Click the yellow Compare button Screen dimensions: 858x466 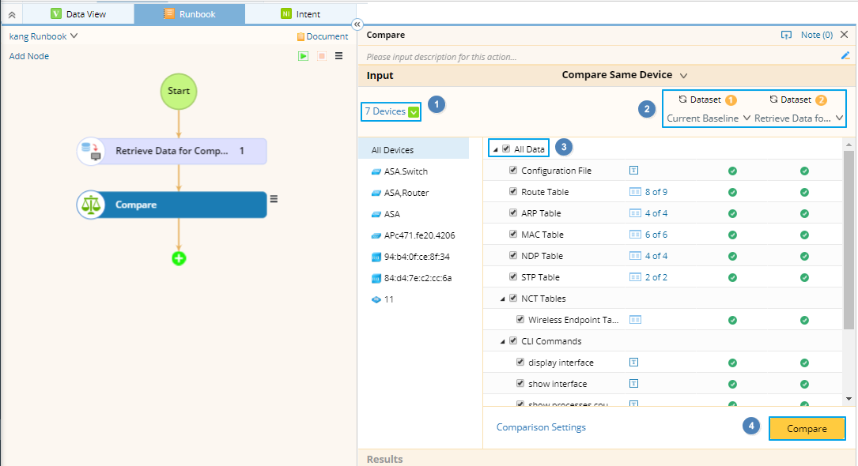pos(807,428)
